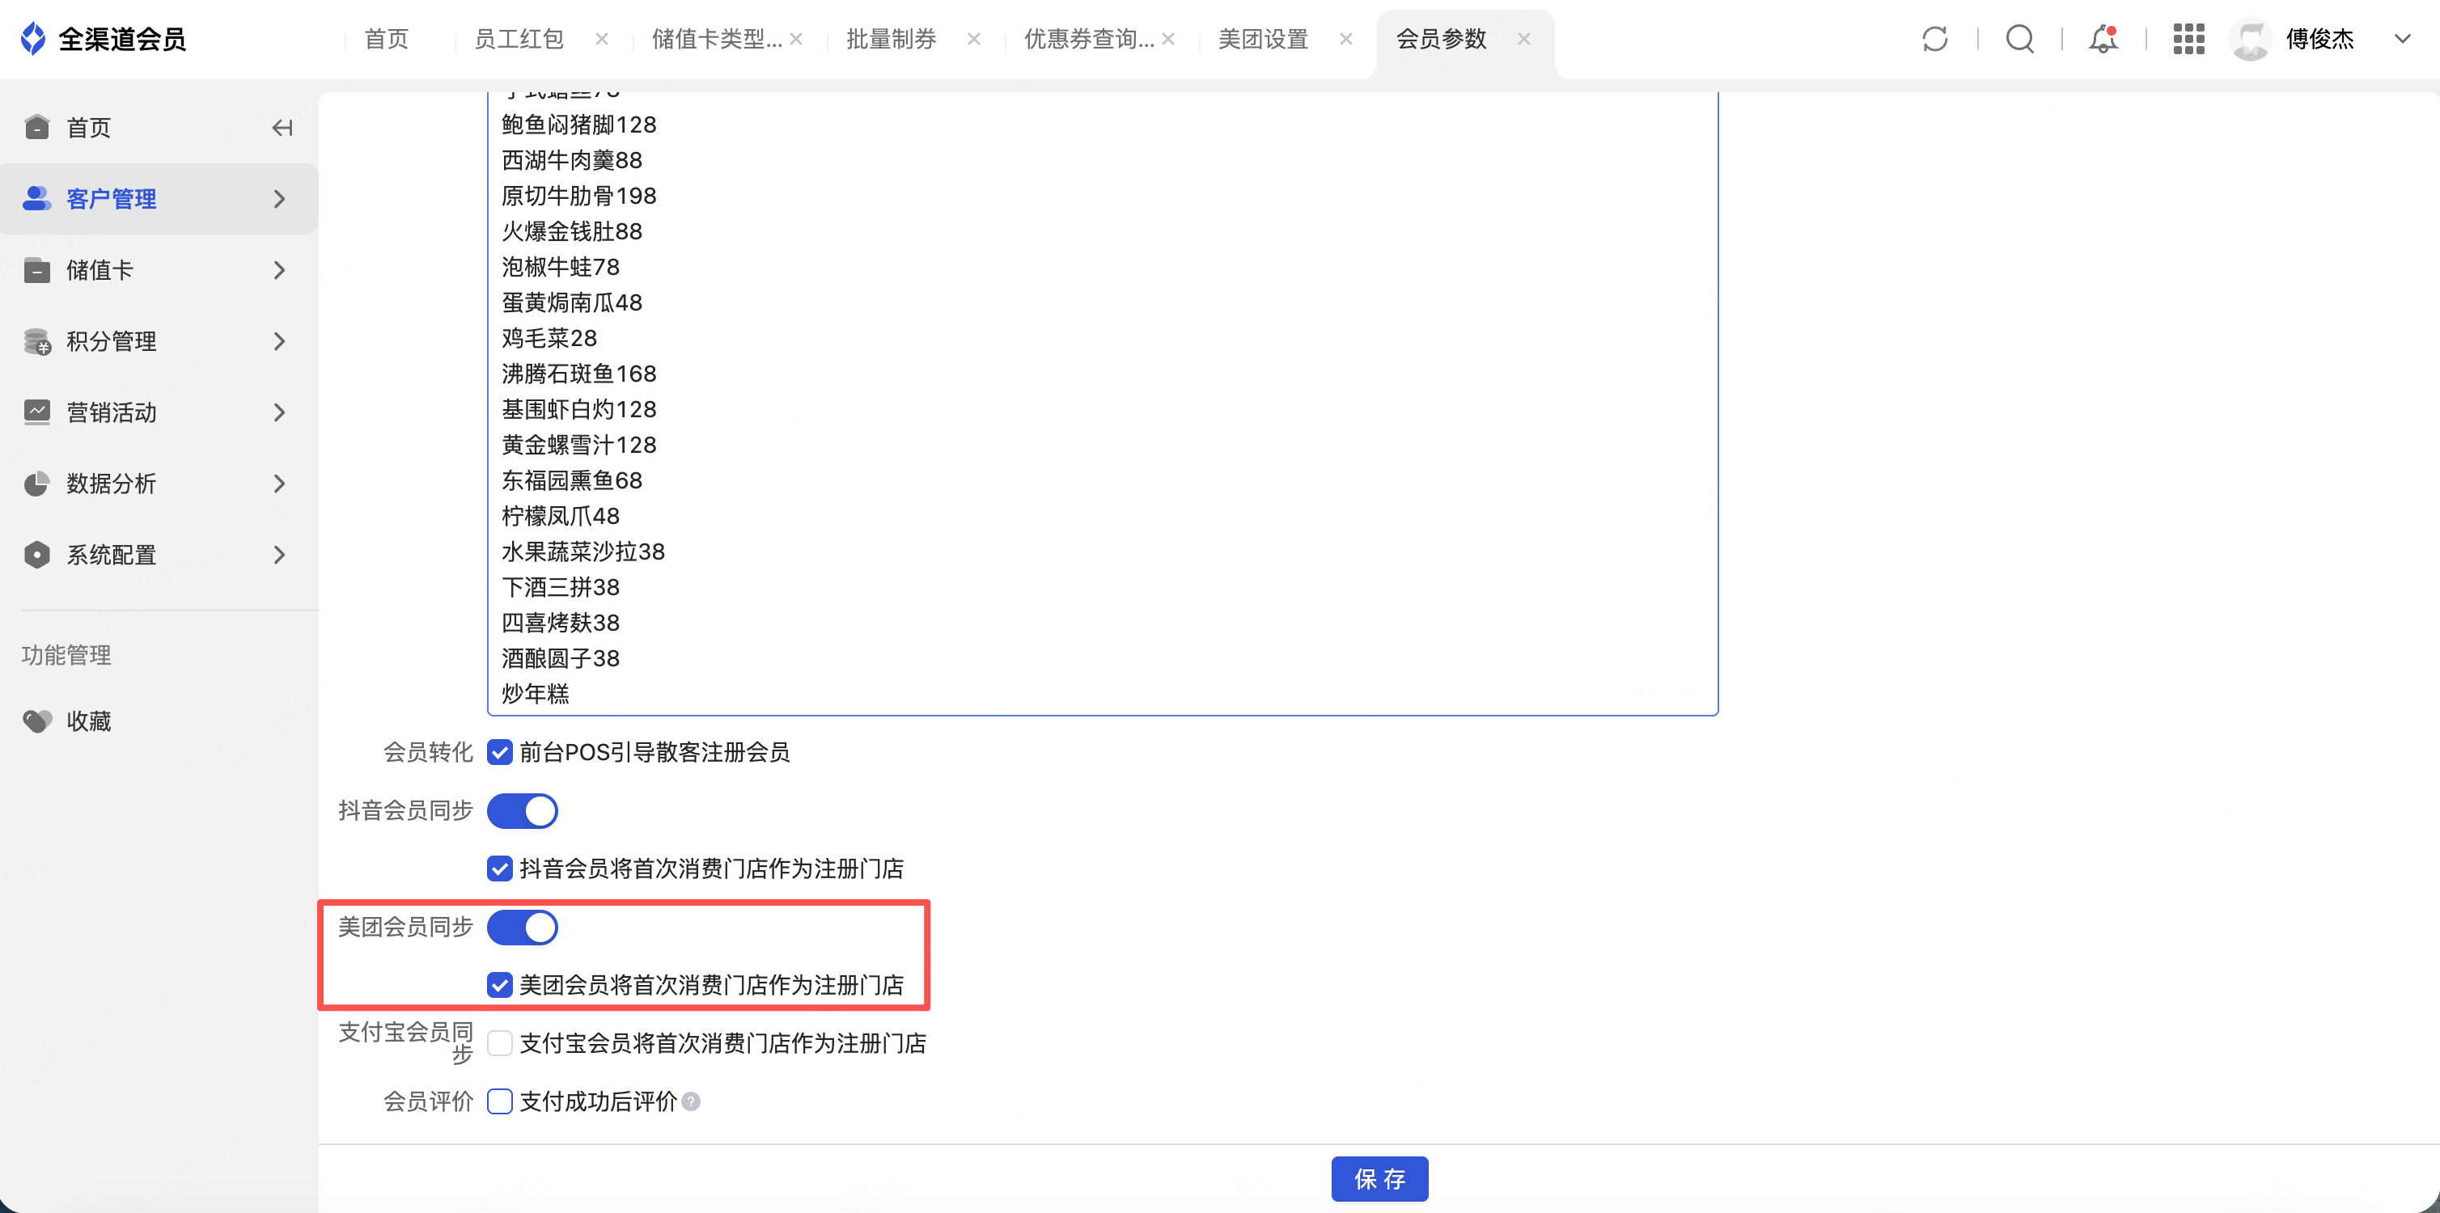The height and width of the screenshot is (1213, 2440).
Task: Collapse sidebar with the arrow icon
Action: (282, 128)
